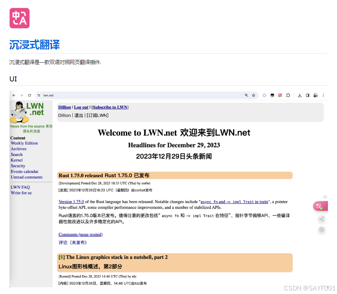The height and width of the screenshot is (294, 337).
Task: Close the floating translate widget with X
Action: coord(325,197)
